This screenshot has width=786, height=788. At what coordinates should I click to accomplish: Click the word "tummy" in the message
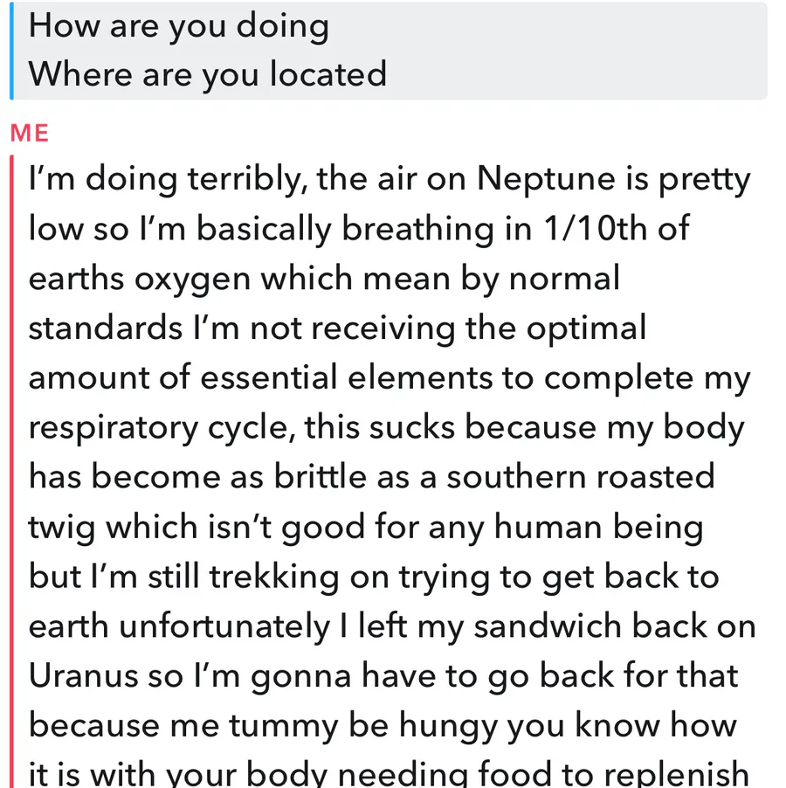pyautogui.click(x=284, y=728)
